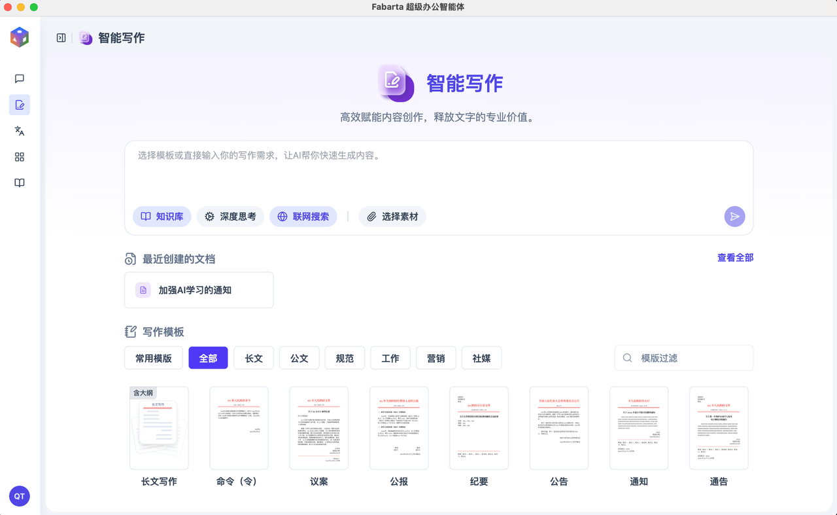The height and width of the screenshot is (515, 837).
Task: Open the chat icon in the sidebar
Action: tap(20, 79)
